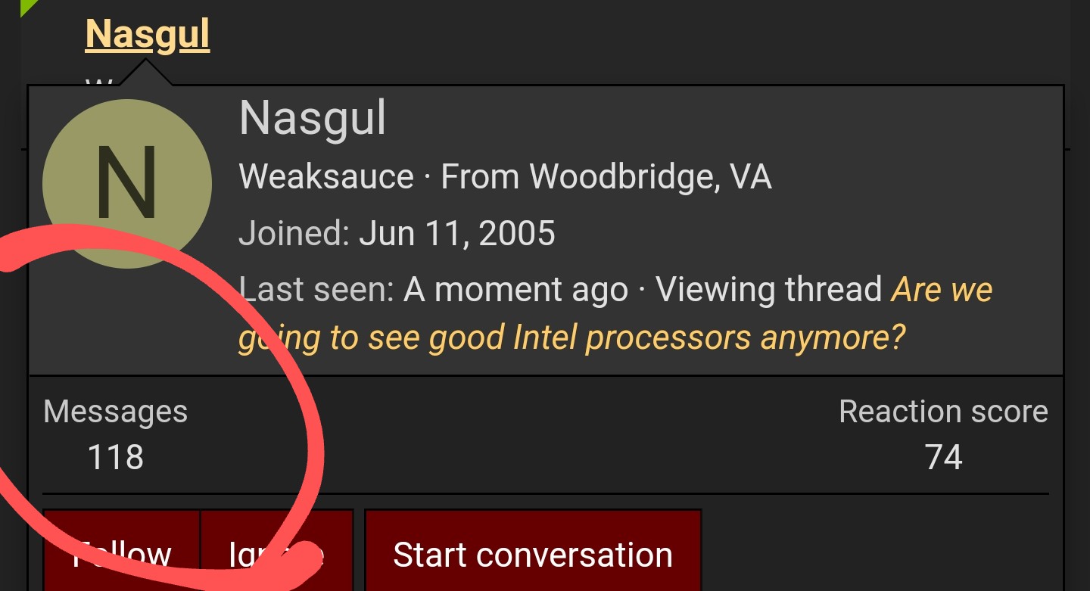Screen dimensions: 1090x591
Task: Click the green corner triangle indicator
Action: click(27, 5)
